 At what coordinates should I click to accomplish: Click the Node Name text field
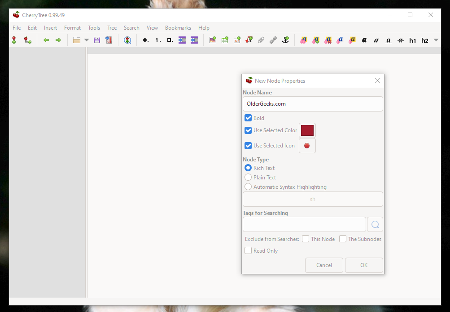pyautogui.click(x=313, y=104)
